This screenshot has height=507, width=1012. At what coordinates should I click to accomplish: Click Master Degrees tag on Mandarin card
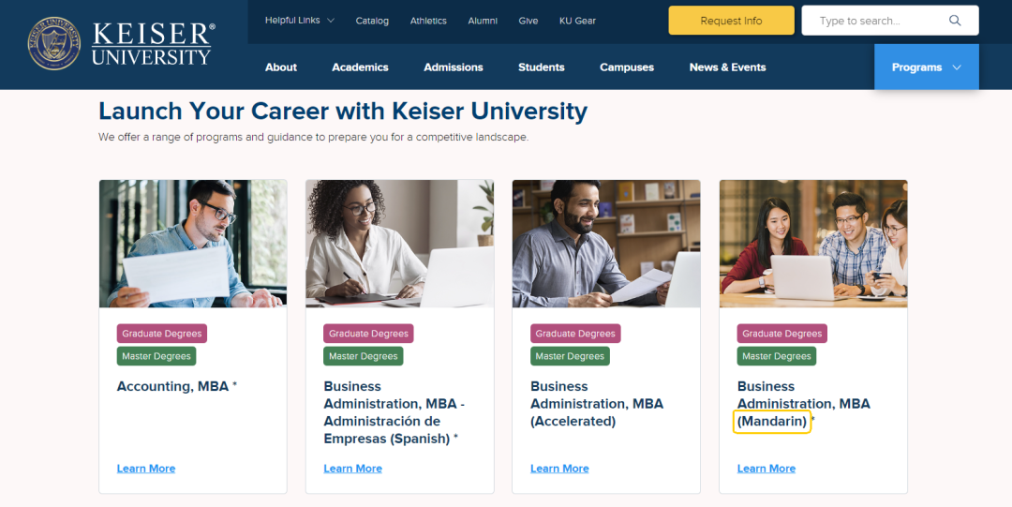pyautogui.click(x=776, y=356)
